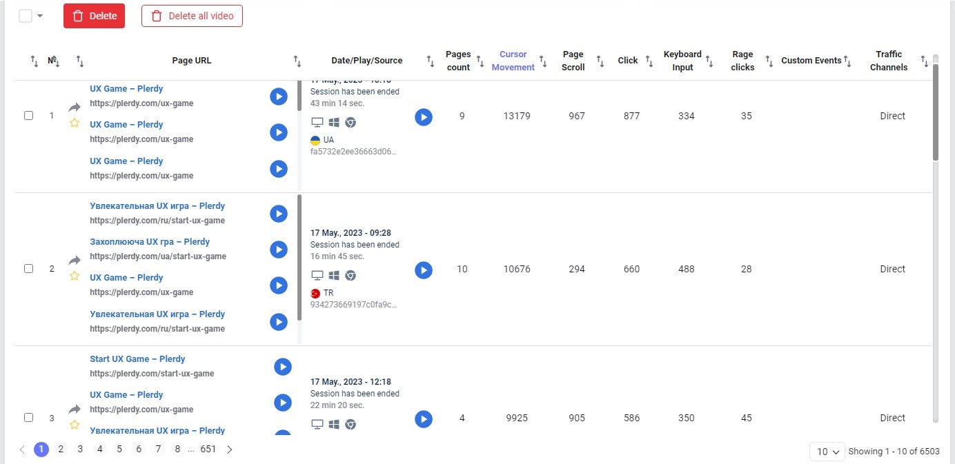The image size is (955, 464).
Task: Toggle the select-all checkbox beside Delete
Action: point(26,16)
